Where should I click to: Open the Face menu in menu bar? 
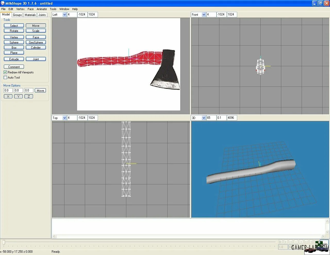(x=31, y=9)
